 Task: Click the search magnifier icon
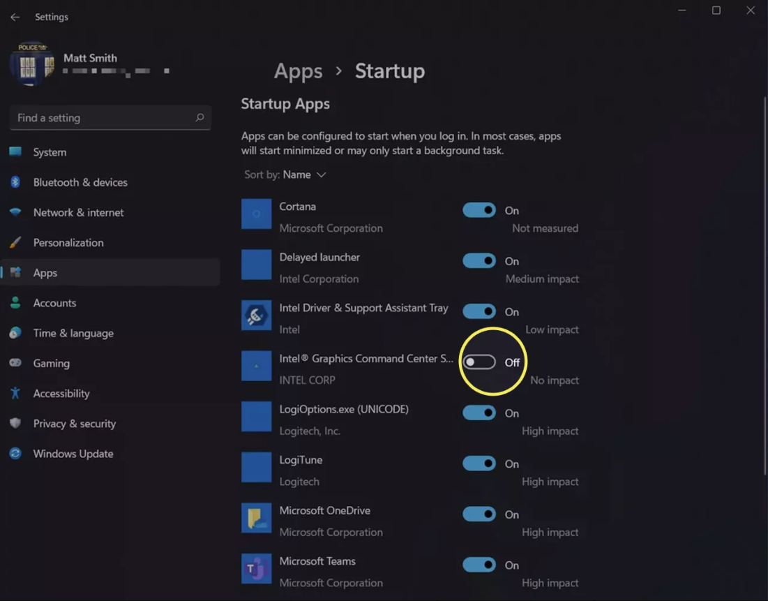(199, 118)
